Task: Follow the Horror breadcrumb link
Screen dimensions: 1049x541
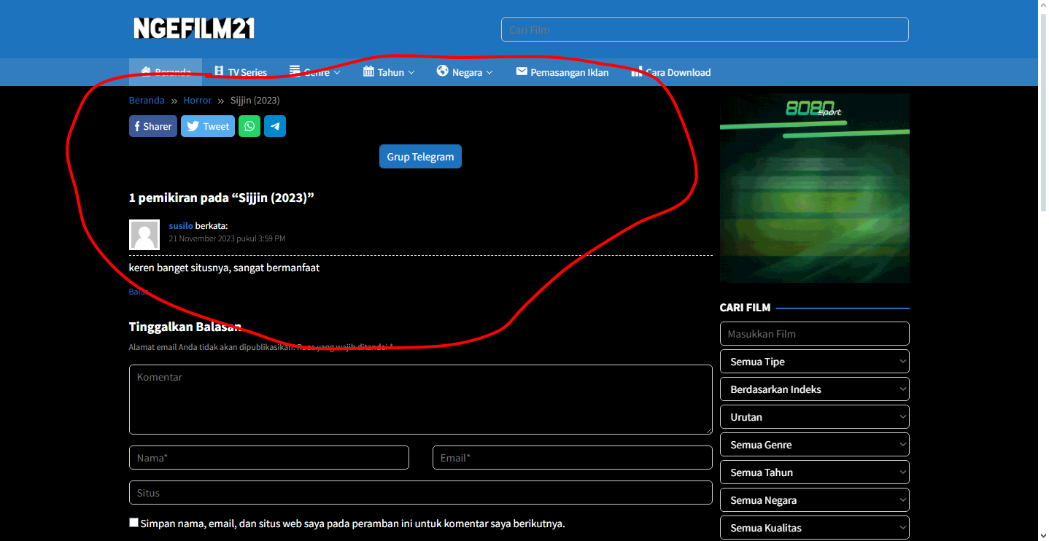Action: (198, 101)
